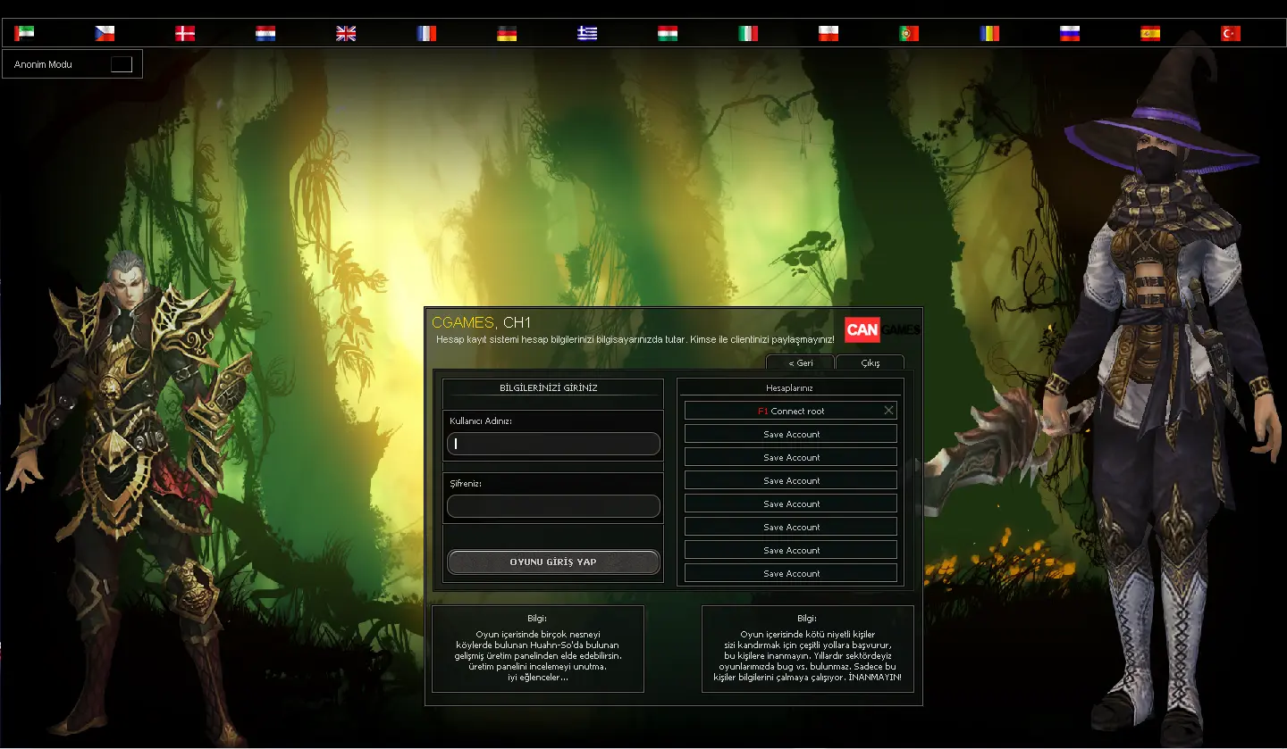This screenshot has width=1287, height=749.
Task: Click the OYUNU GİRİŞ YAP login button
Action: tap(553, 562)
